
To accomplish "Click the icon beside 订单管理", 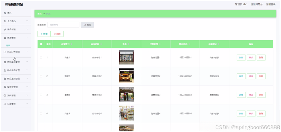I will 5,104.
